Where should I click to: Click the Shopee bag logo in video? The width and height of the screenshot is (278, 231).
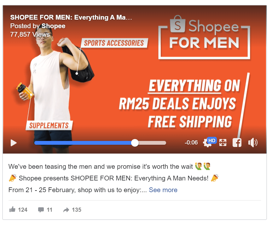(x=178, y=24)
